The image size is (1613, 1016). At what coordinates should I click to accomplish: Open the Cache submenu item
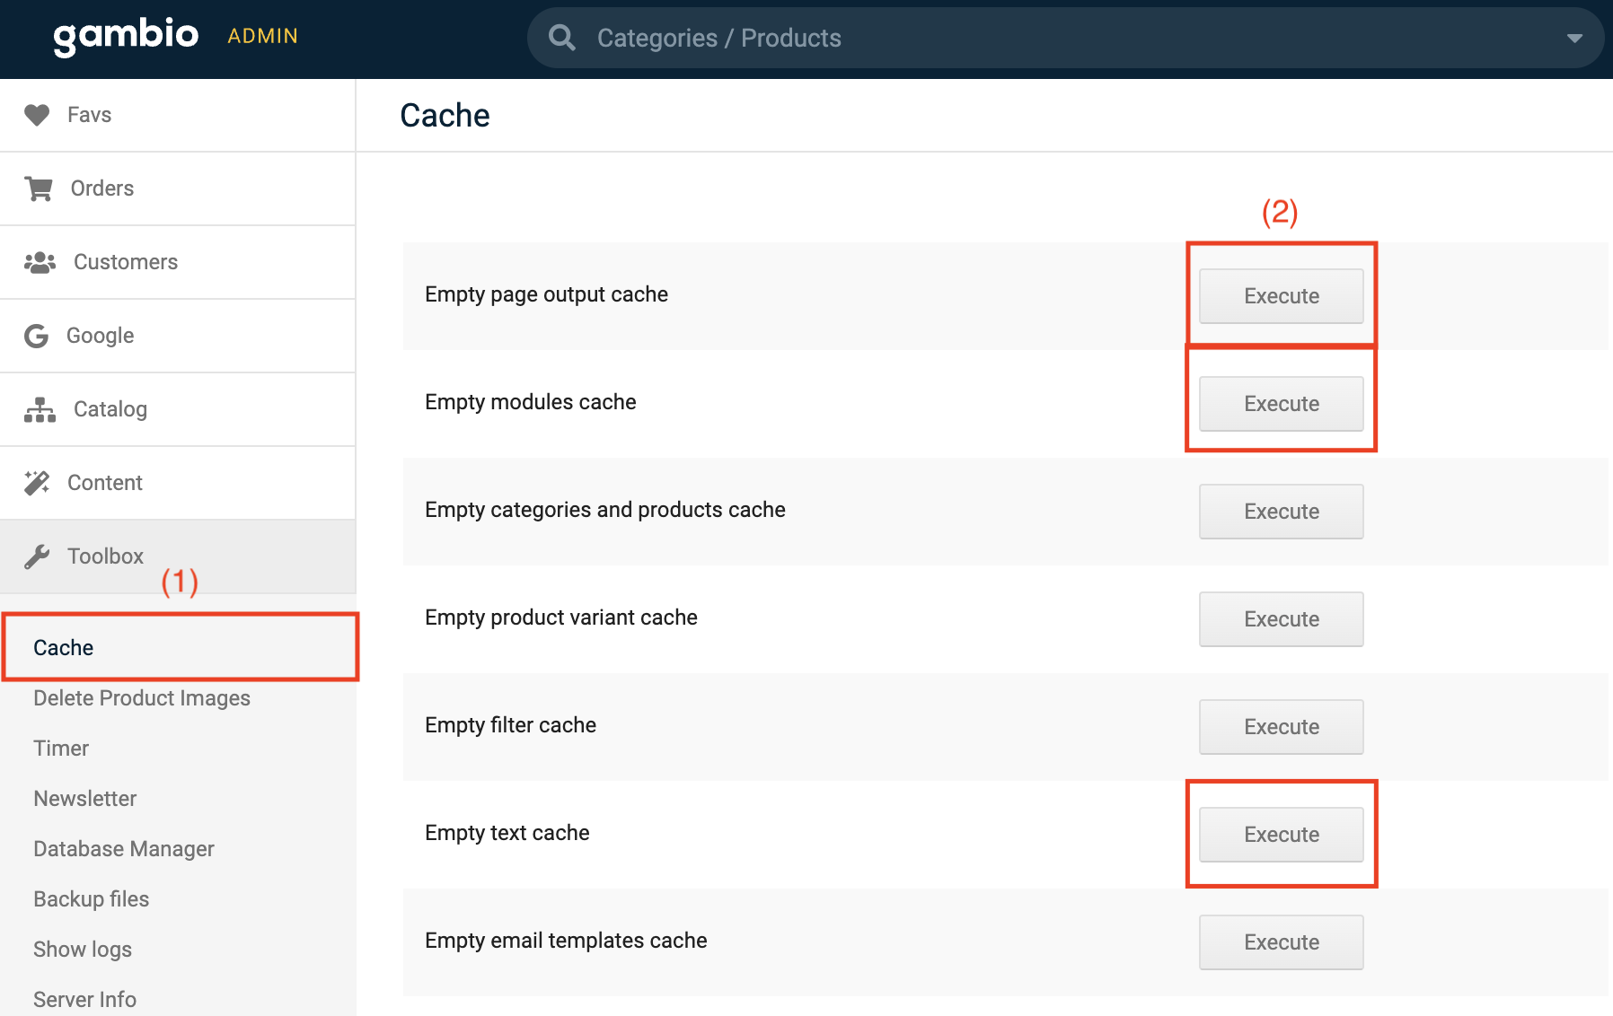(64, 648)
